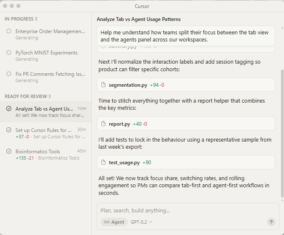Click spinner icon beside Enterprise Order Management
Screen dimensions: 284x235
[x=9, y=31]
